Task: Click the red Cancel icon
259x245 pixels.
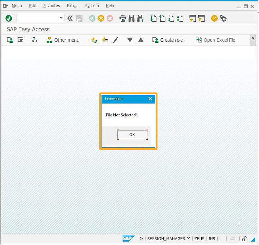Action: (x=110, y=18)
